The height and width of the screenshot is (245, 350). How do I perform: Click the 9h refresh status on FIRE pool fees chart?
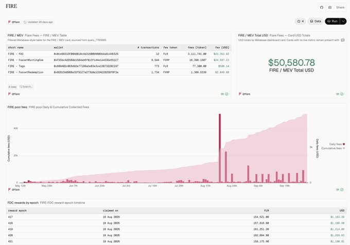click(x=340, y=189)
